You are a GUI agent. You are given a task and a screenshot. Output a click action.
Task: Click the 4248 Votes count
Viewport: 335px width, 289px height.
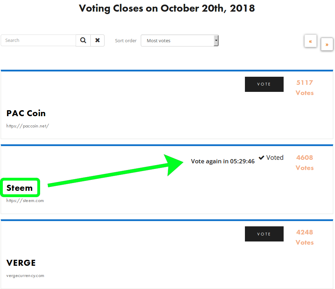click(x=304, y=237)
